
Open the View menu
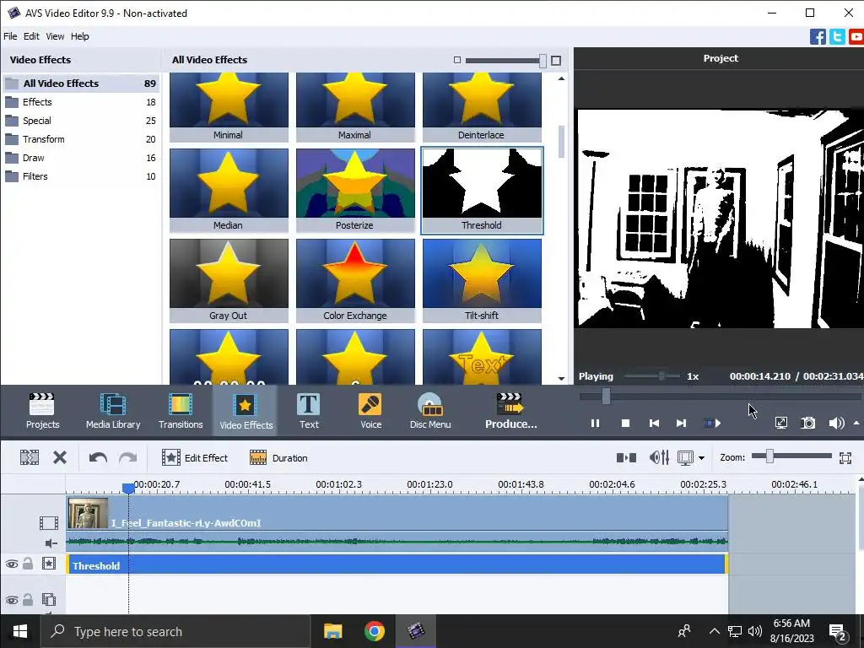pos(55,36)
